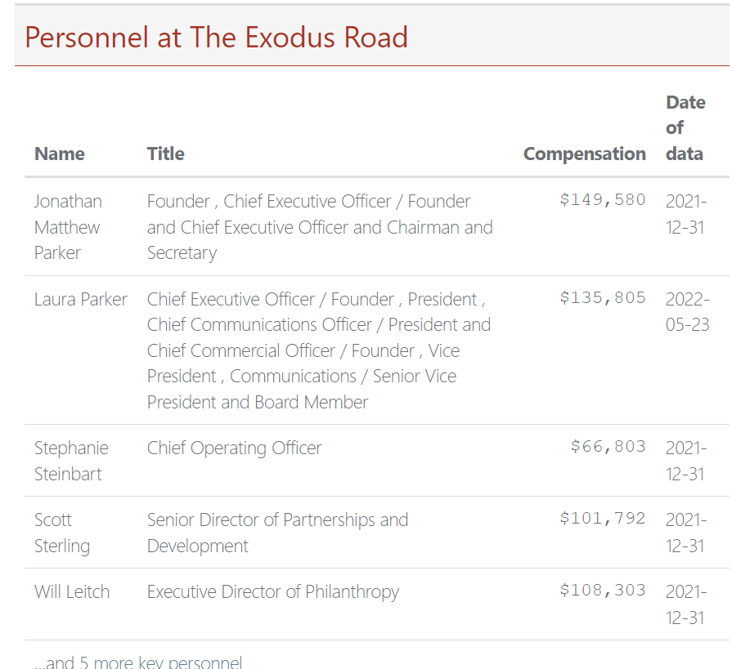Click the Date of data column header
The image size is (732, 669).
[685, 128]
